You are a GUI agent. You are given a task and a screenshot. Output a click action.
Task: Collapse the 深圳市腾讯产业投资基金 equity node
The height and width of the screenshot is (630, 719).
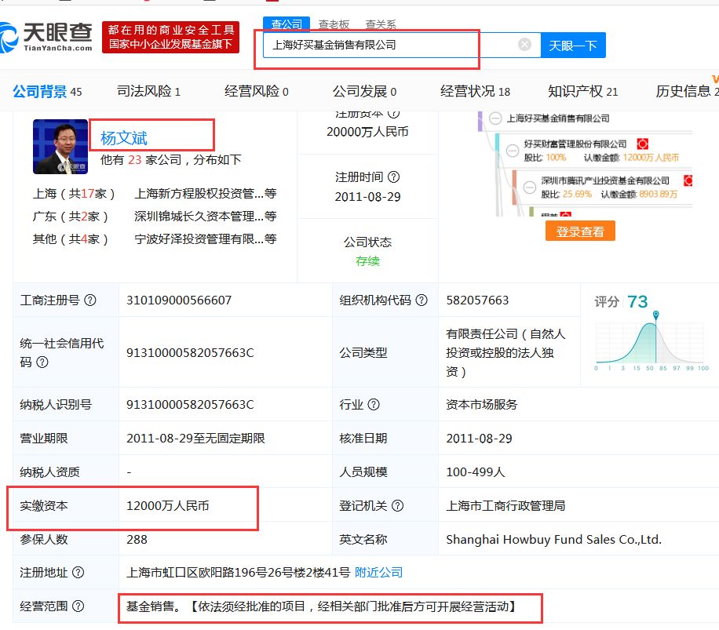pos(530,187)
